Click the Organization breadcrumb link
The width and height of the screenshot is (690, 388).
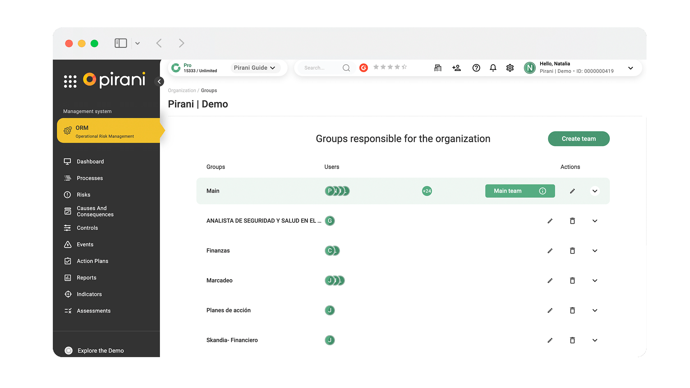[x=182, y=91]
